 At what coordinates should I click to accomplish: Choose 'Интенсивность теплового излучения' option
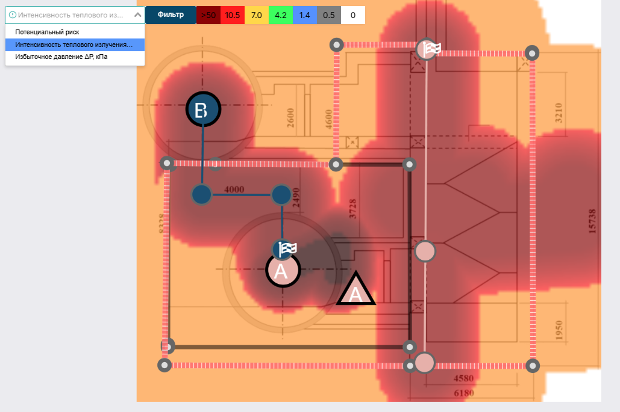point(75,45)
